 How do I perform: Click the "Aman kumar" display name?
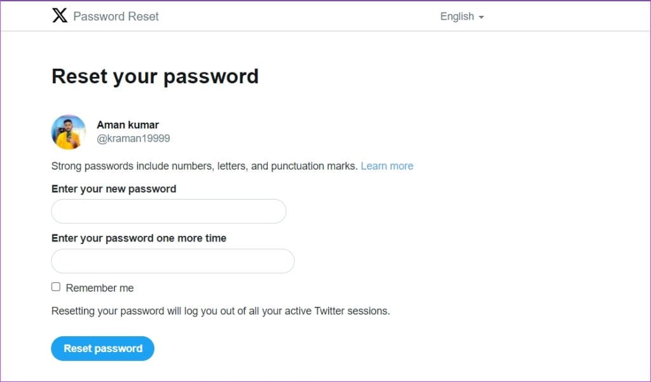click(x=127, y=125)
